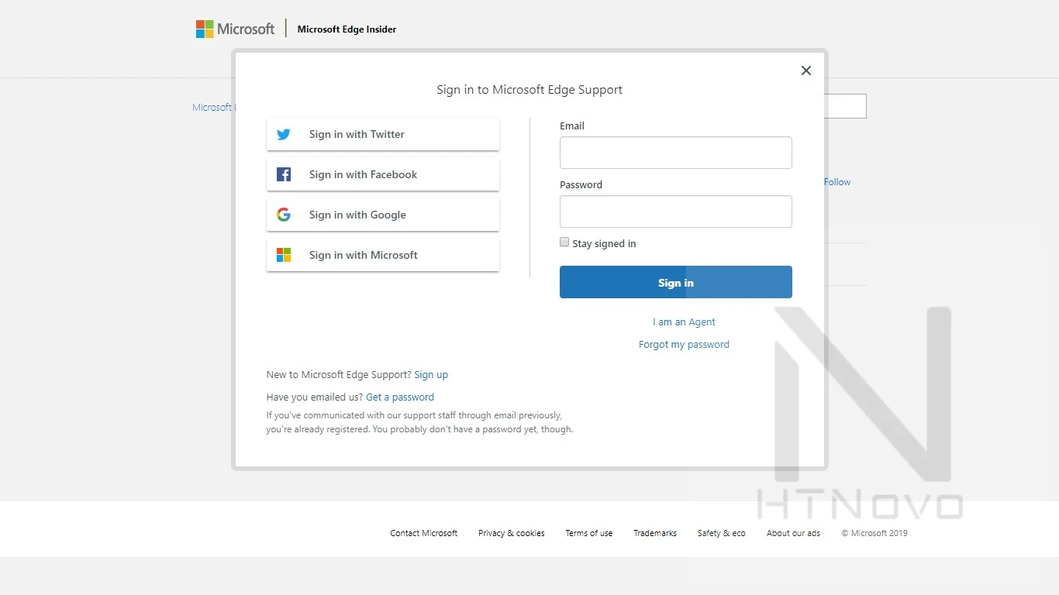Image resolution: width=1059 pixels, height=595 pixels.
Task: Close the sign-in dialog with X
Action: point(806,71)
